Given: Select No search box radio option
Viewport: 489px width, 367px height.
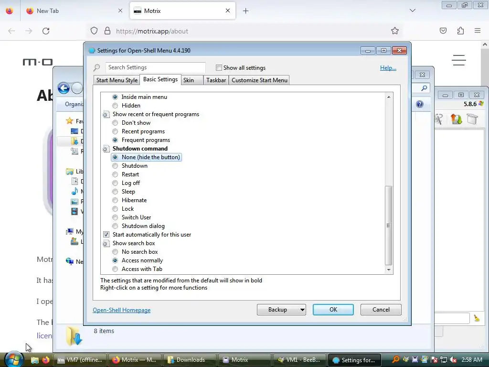Looking at the screenshot, I should point(115,252).
